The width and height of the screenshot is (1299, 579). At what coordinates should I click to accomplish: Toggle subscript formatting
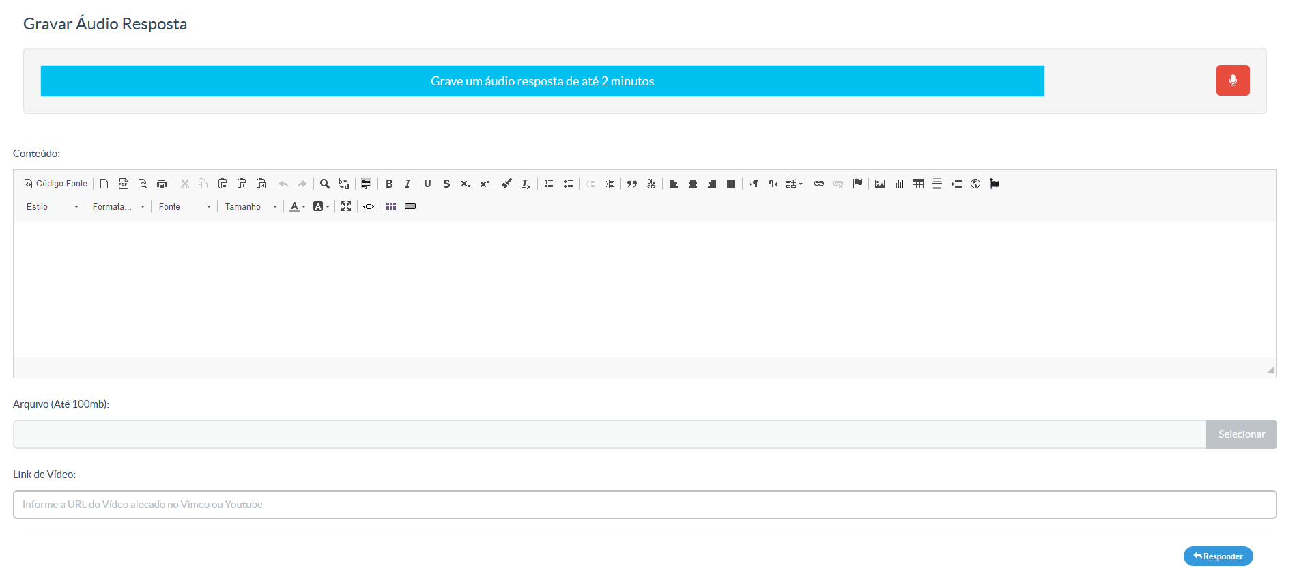466,184
